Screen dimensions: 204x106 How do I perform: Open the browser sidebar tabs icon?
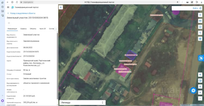2,2
